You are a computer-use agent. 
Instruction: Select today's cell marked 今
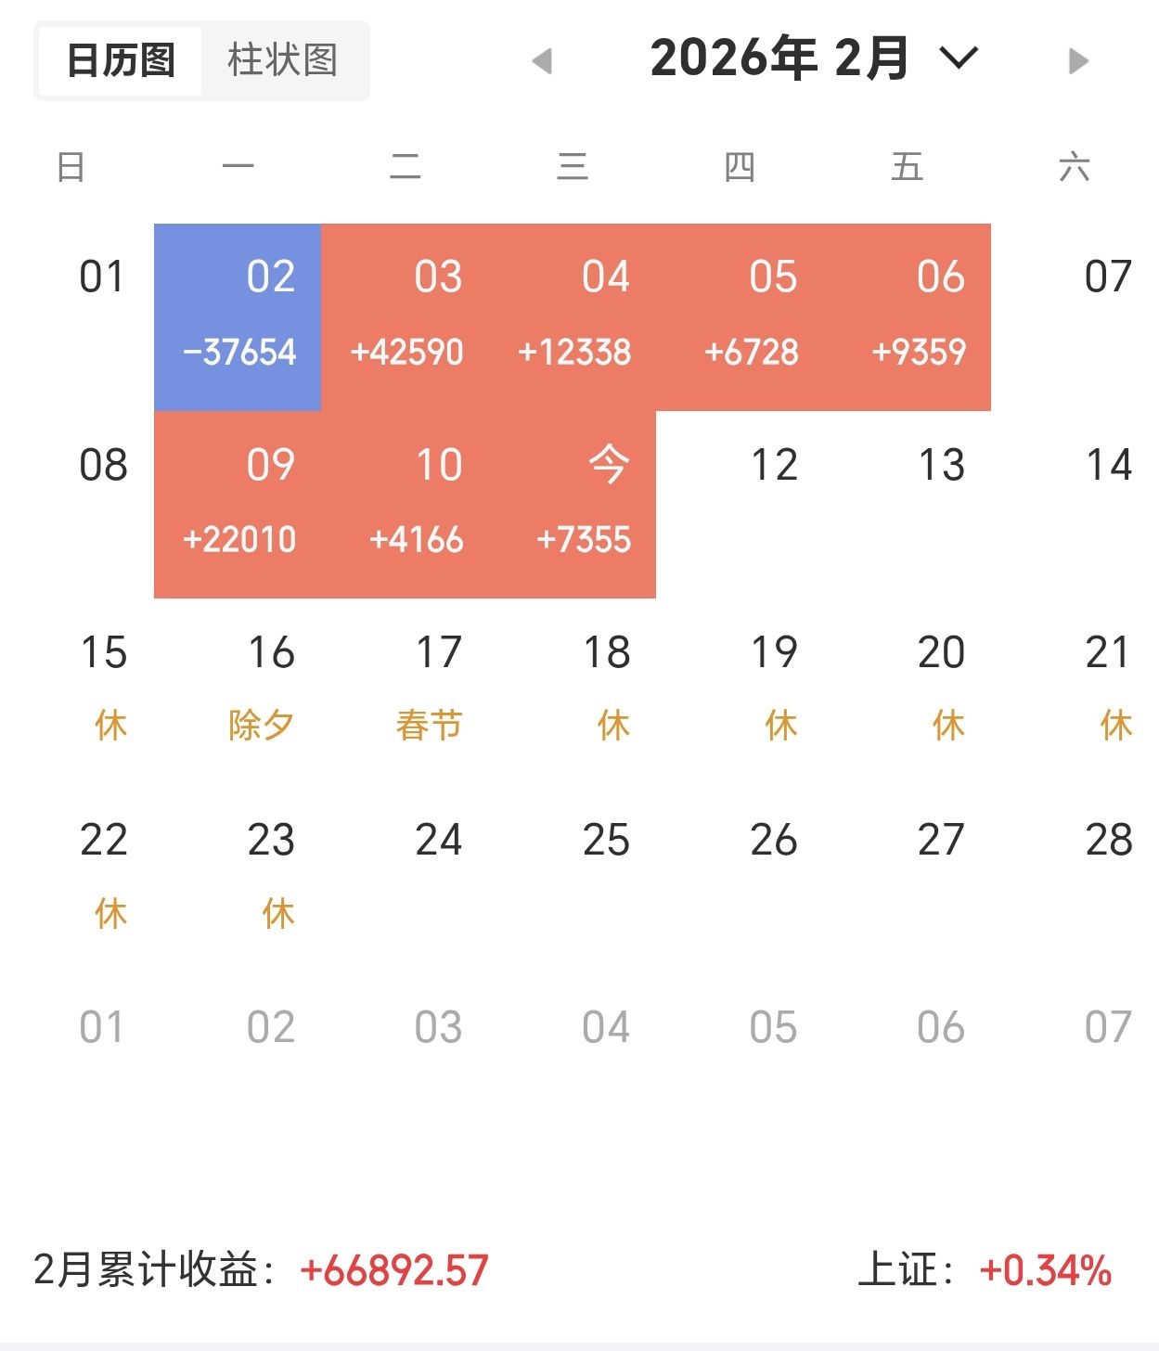pyautogui.click(x=573, y=504)
